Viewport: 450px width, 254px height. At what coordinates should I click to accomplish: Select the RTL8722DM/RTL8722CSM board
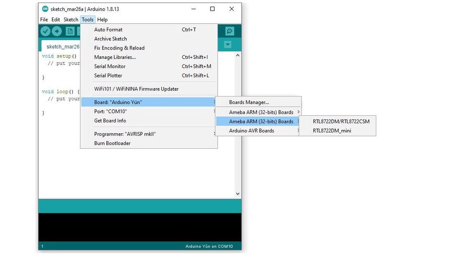[x=341, y=122]
